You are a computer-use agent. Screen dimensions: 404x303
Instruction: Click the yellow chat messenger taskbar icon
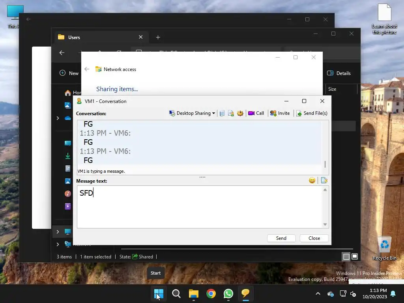coord(245,294)
